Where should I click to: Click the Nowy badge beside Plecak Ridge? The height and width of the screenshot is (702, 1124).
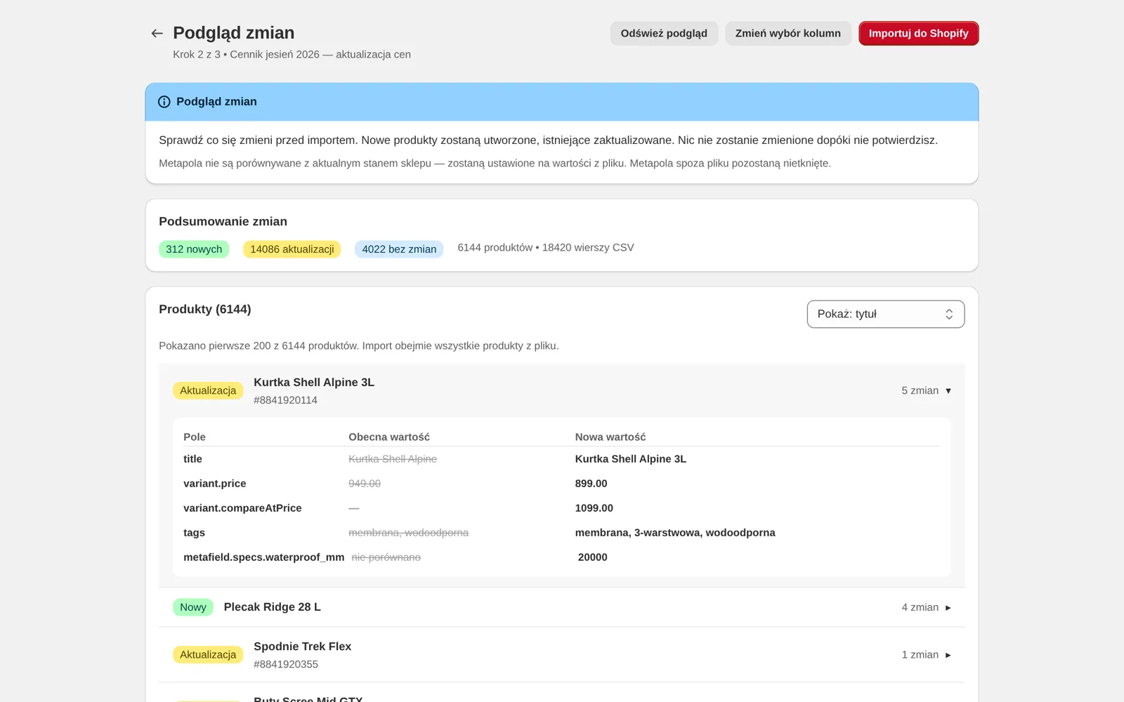tap(193, 607)
